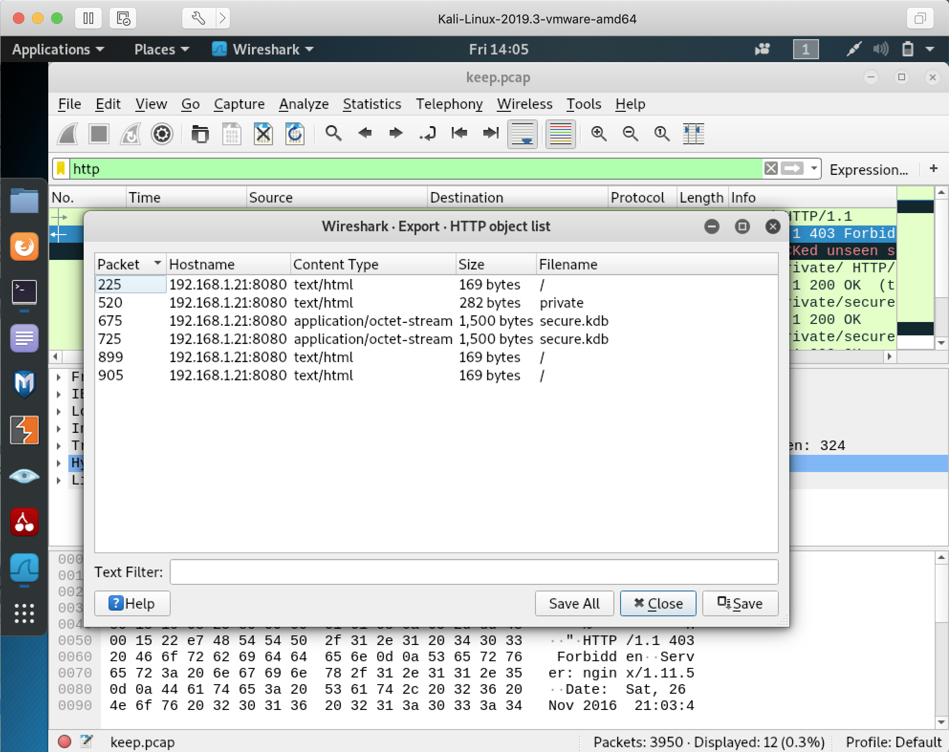949x752 pixels.
Task: Click the find packet magnifier icon
Action: (x=333, y=133)
